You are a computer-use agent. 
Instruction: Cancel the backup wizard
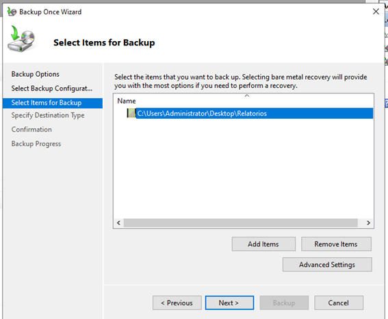(x=339, y=303)
